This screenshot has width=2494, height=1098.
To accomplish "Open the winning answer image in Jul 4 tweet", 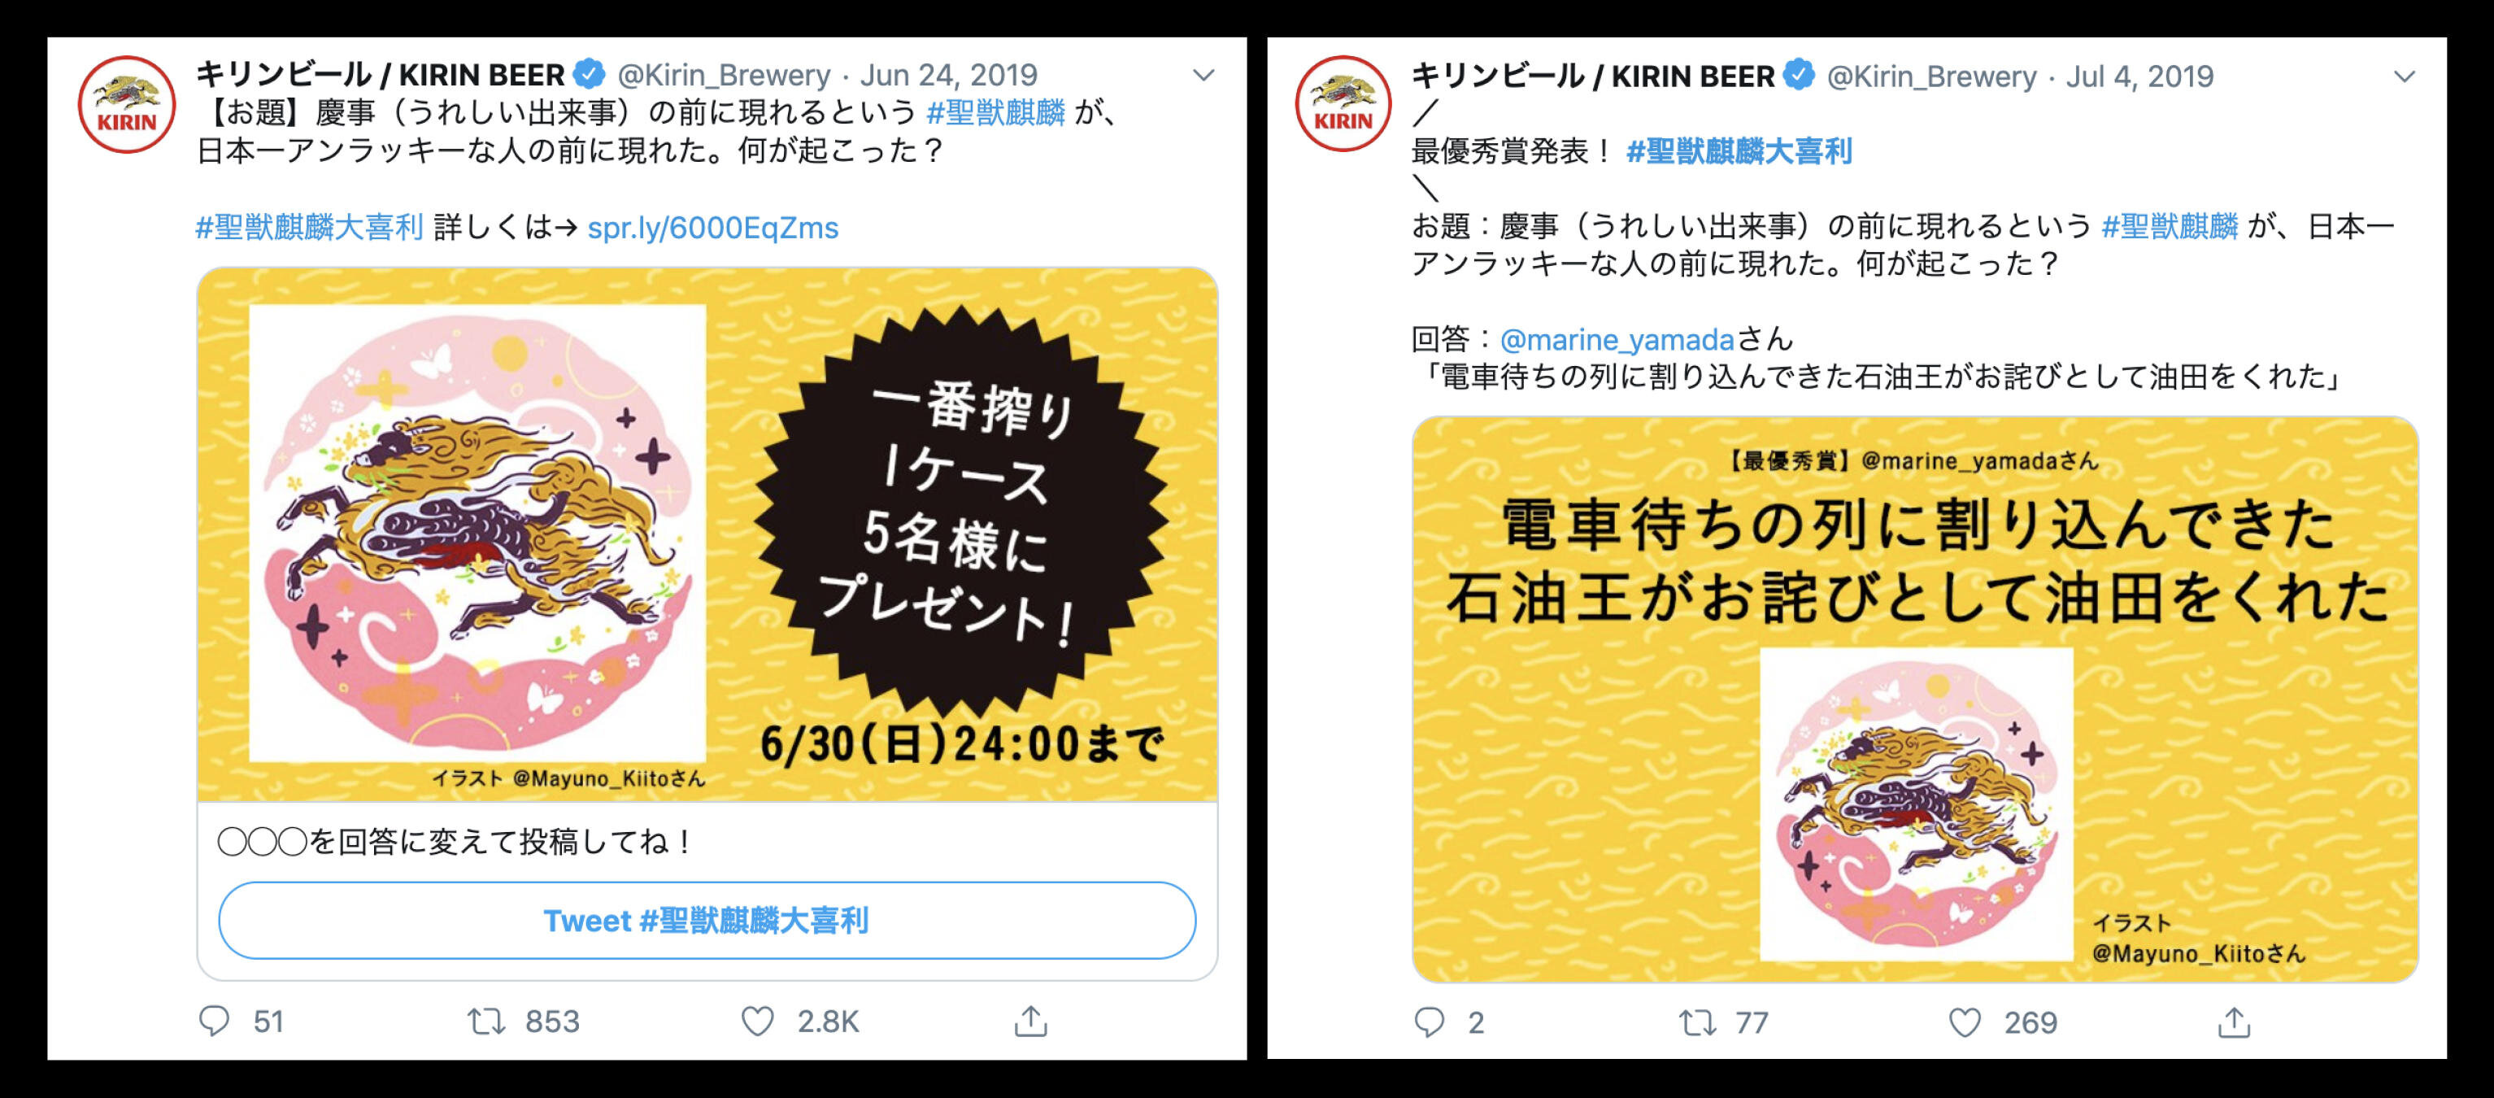I will (1915, 699).
